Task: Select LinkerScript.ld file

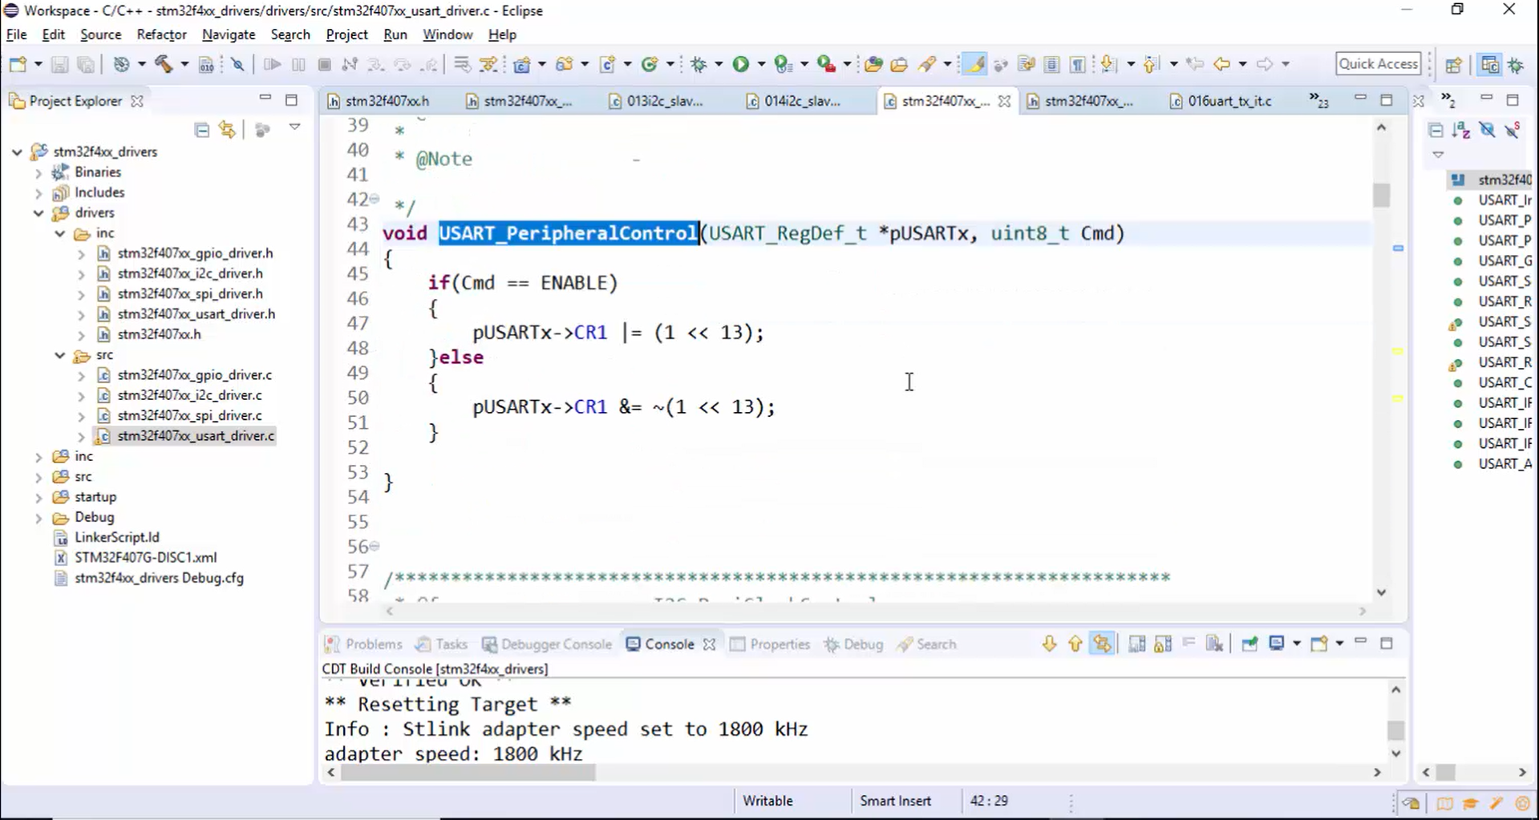Action: pos(116,537)
